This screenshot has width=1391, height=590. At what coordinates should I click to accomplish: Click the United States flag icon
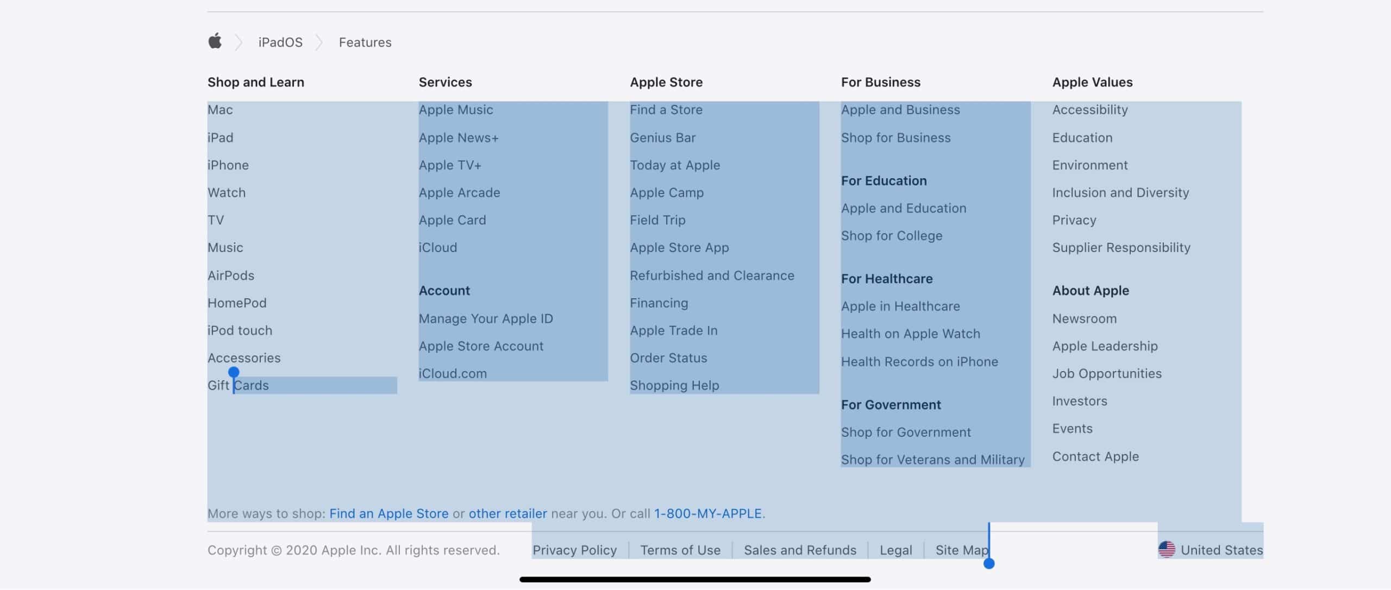(1167, 550)
